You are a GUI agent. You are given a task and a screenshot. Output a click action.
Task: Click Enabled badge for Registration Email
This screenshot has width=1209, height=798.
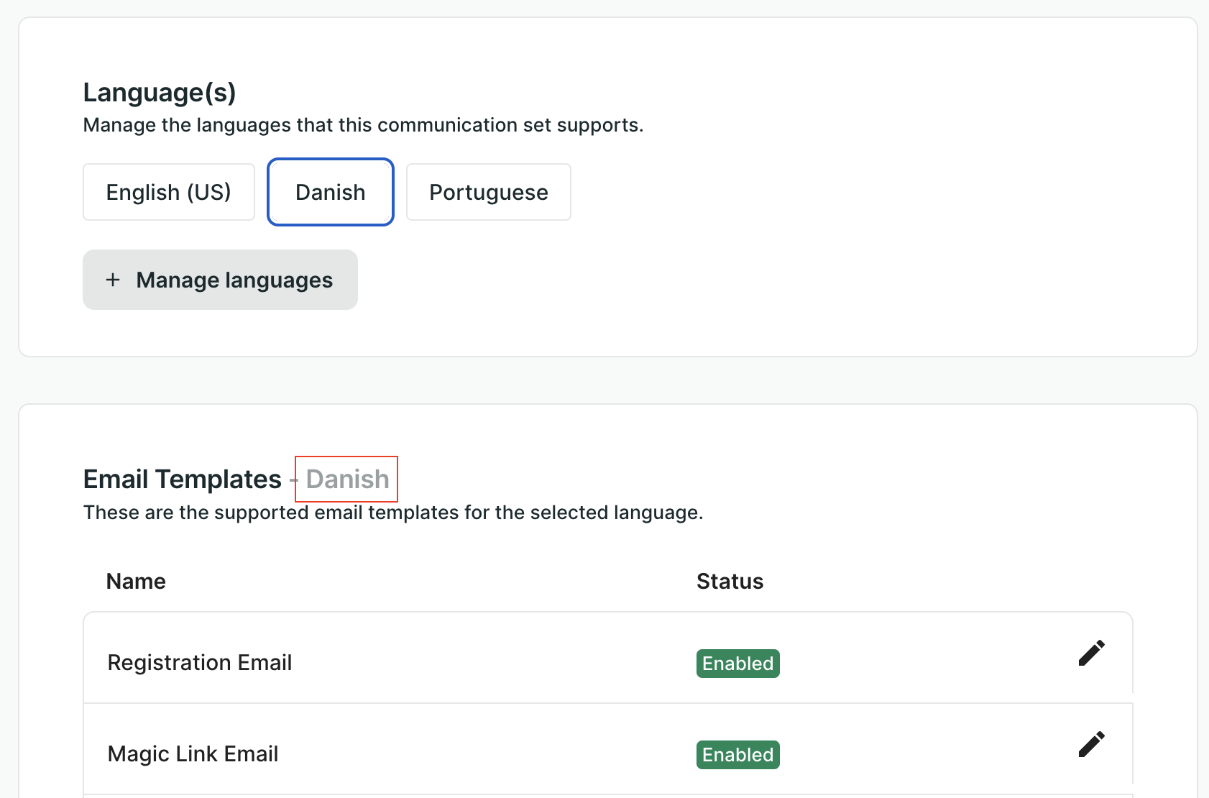click(x=737, y=664)
